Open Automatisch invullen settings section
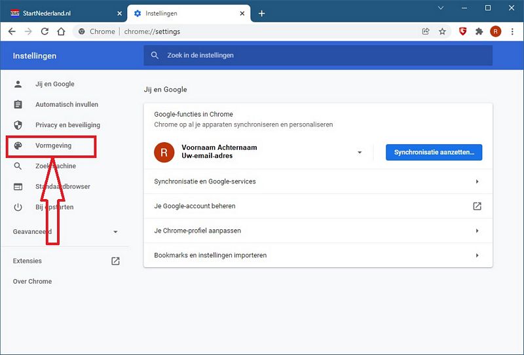Viewport: 524px width, 355px height. pos(67,104)
